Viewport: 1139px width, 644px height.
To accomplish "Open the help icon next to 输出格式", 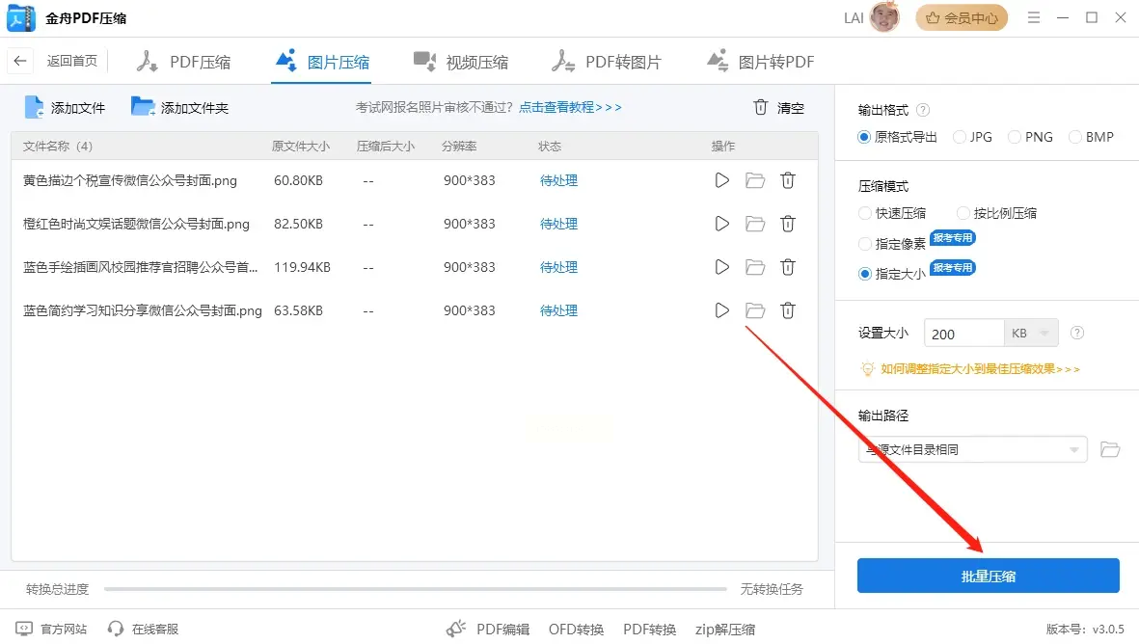I will [x=923, y=110].
